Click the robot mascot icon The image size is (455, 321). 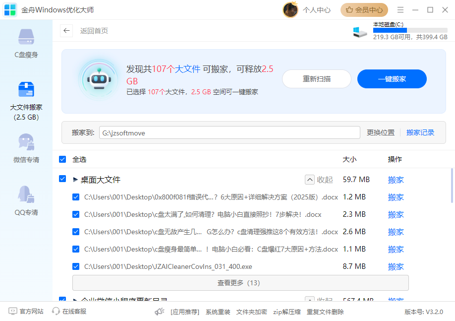coord(99,79)
